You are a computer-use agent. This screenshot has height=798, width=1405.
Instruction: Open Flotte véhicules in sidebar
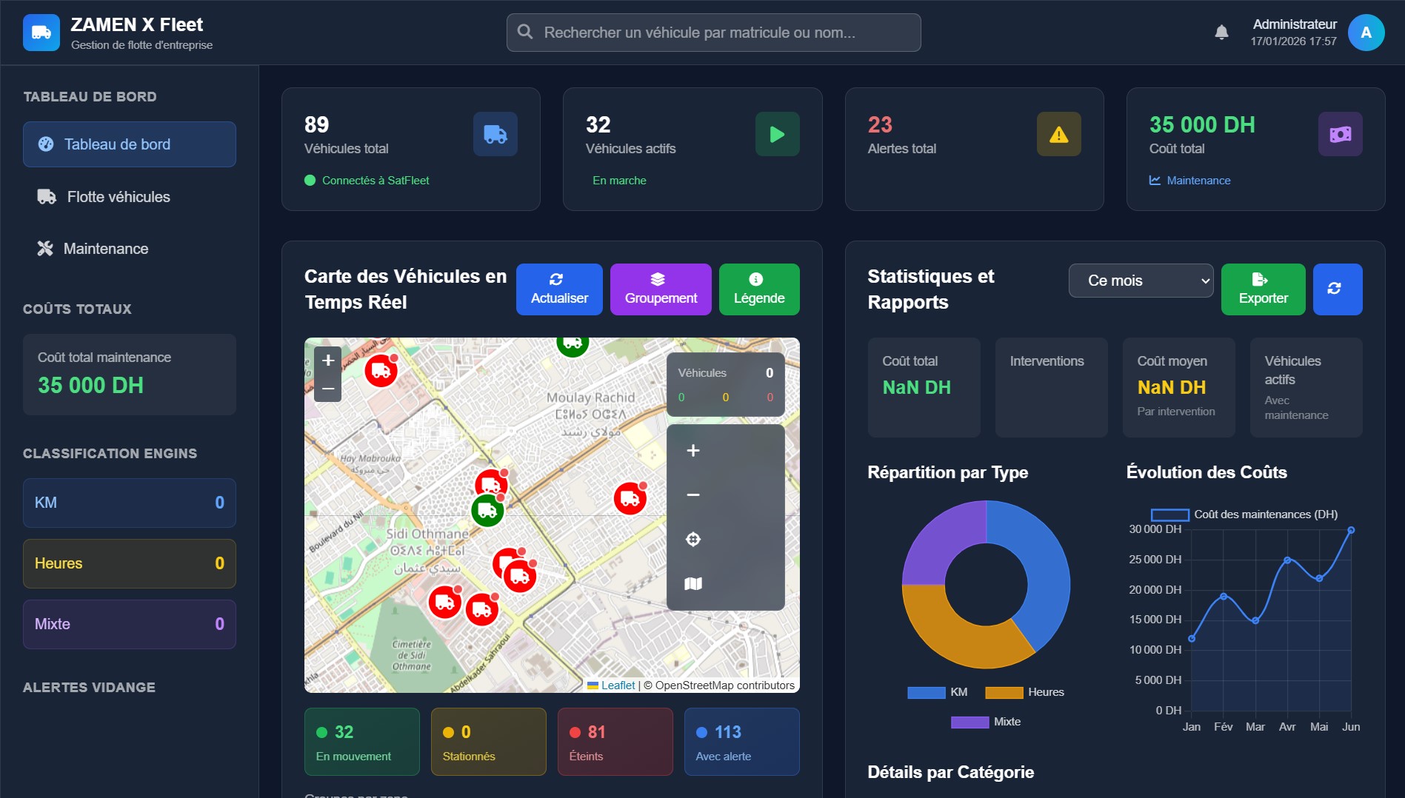coord(119,197)
